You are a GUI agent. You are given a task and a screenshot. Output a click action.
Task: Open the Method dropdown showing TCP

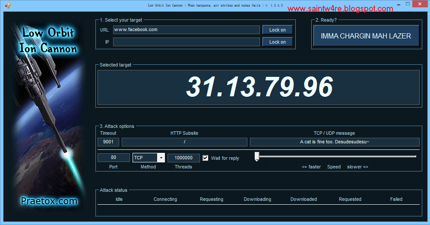coord(149,158)
